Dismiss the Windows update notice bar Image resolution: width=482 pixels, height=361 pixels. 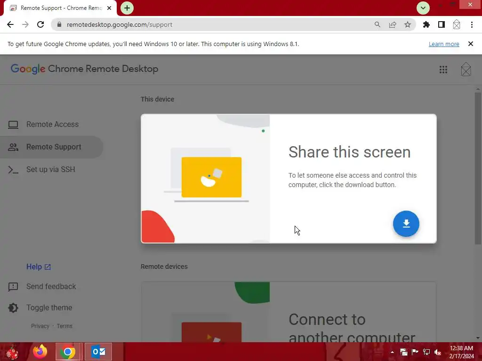click(470, 44)
